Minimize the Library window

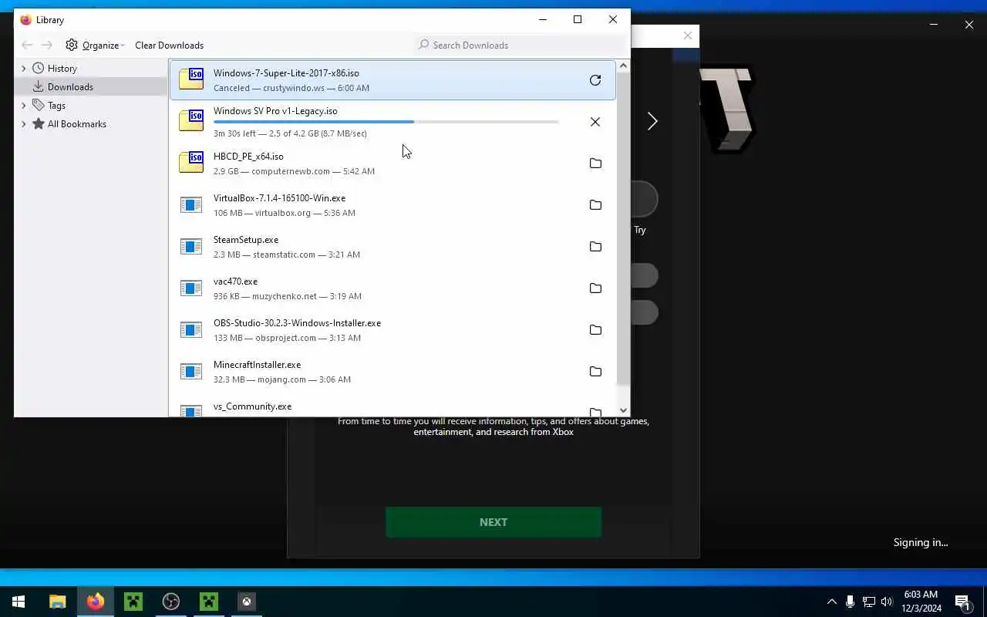[543, 19]
